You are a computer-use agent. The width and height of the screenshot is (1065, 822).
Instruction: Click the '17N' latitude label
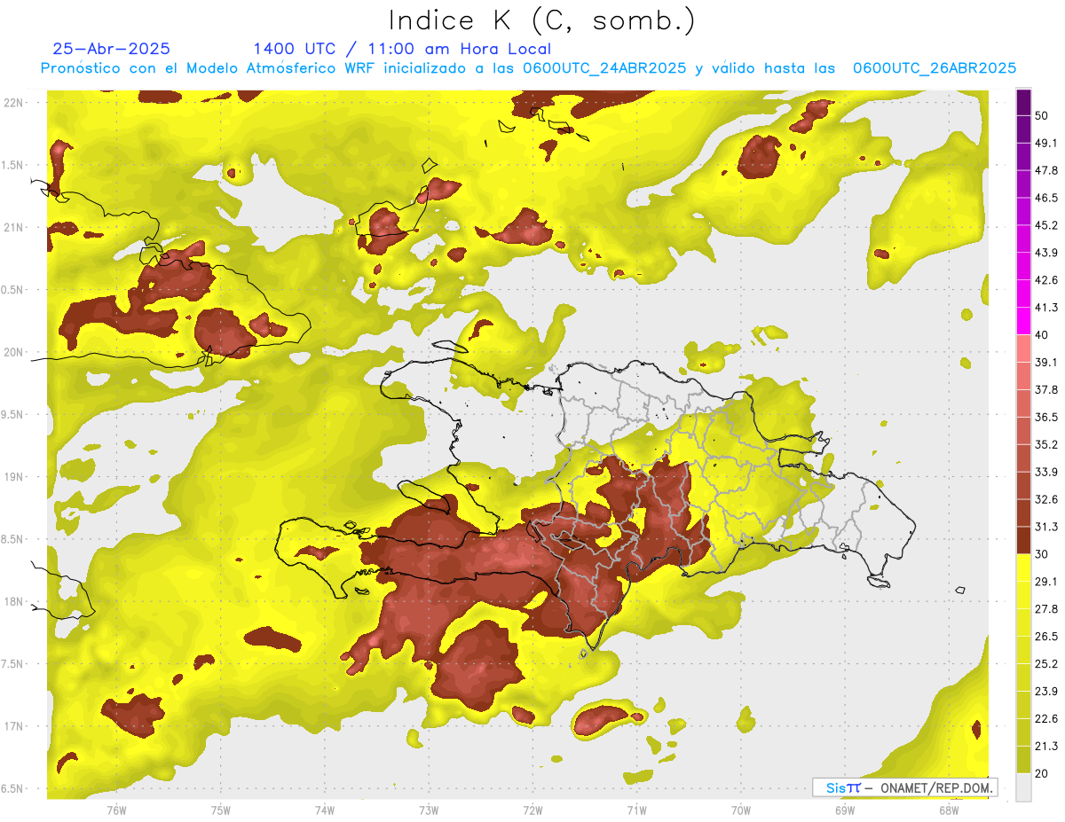click(x=13, y=726)
